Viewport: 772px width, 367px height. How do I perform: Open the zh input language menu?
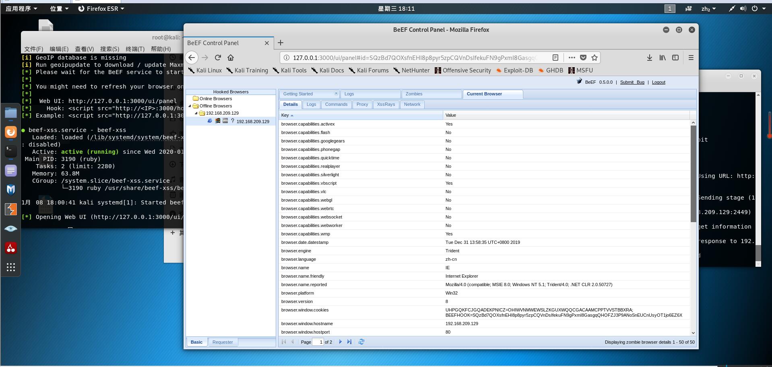(708, 8)
